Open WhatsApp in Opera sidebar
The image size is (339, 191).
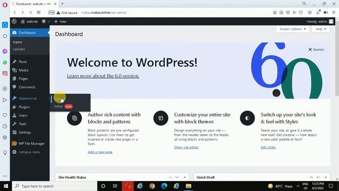point(5,63)
